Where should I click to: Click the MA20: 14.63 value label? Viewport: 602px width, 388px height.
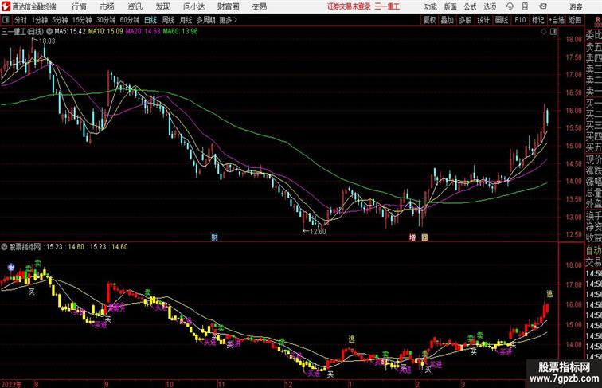[143, 32]
